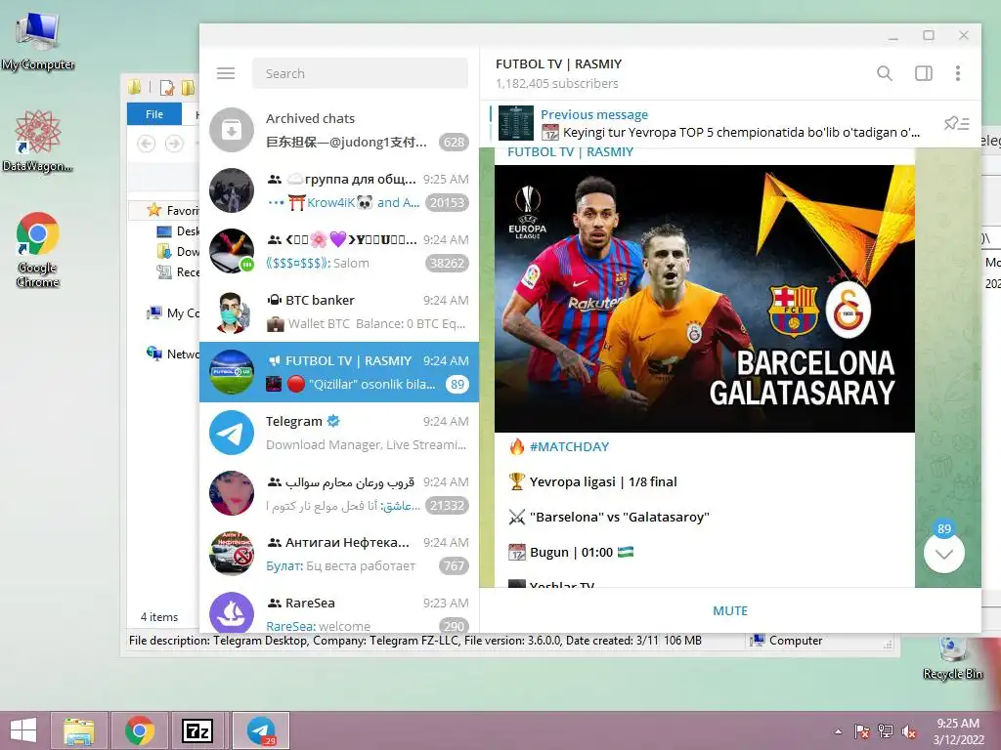
Task: Switch to Telegram in the taskbar
Action: pyautogui.click(x=260, y=730)
